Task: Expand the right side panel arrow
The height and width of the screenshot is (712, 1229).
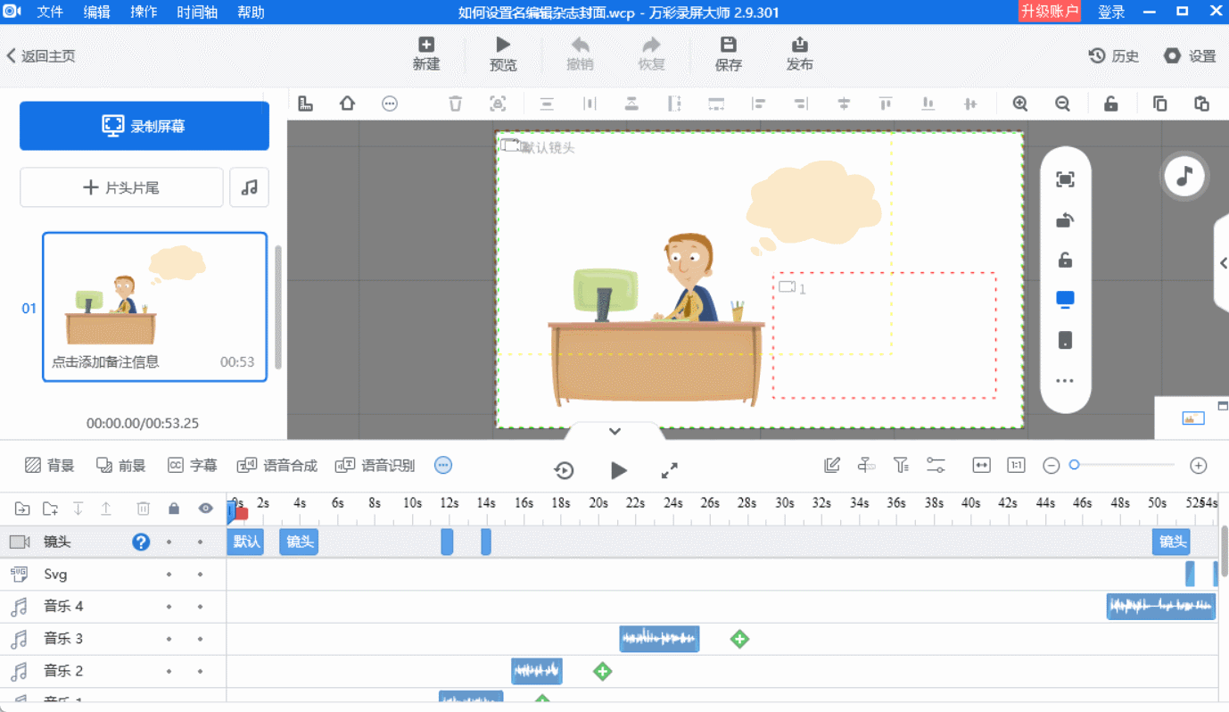Action: [1223, 263]
